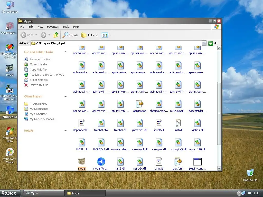Click the scrollbar down arrow
The height and width of the screenshot is (197, 263).
pyautogui.click(x=219, y=169)
